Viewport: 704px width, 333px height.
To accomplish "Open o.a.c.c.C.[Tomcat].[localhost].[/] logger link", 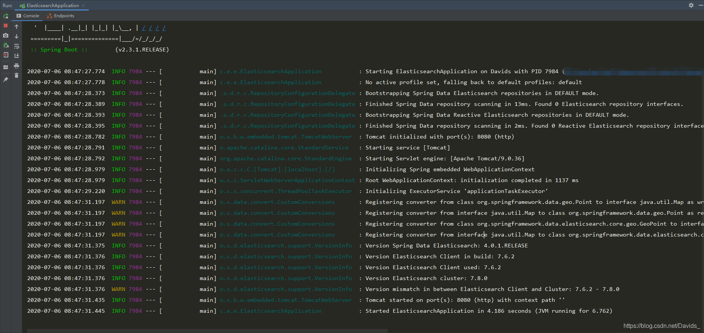I will tap(278, 169).
